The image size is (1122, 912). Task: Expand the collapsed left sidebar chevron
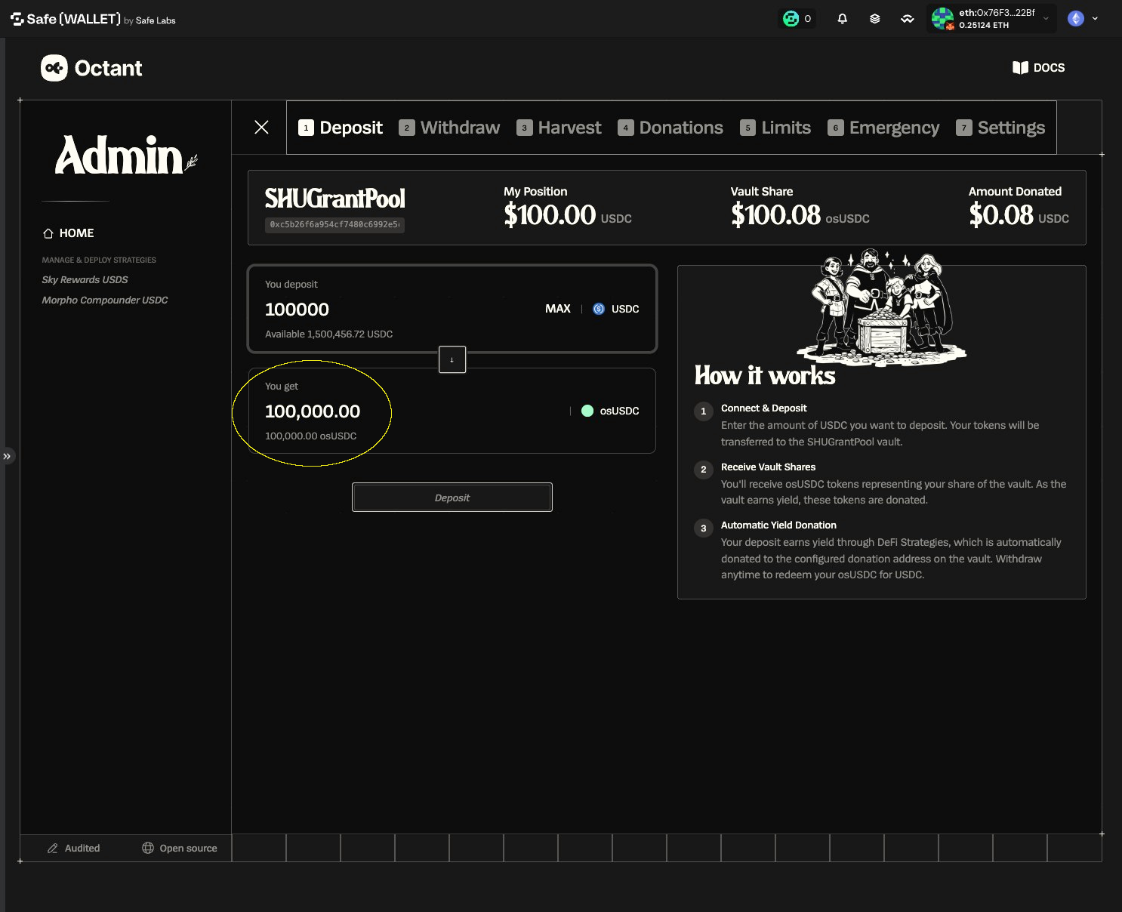[x=7, y=456]
